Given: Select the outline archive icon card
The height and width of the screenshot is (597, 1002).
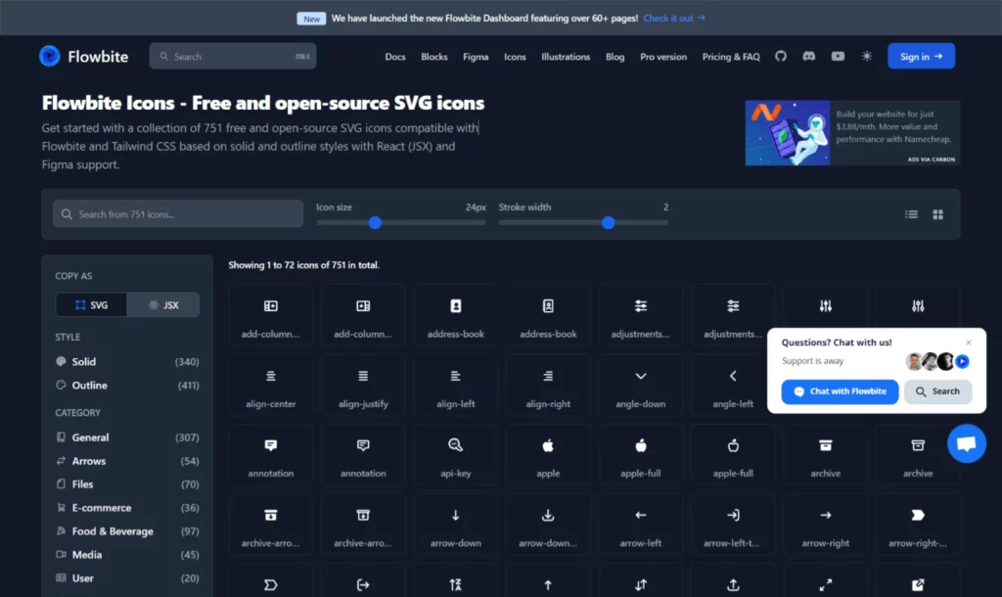Looking at the screenshot, I should pos(918,456).
